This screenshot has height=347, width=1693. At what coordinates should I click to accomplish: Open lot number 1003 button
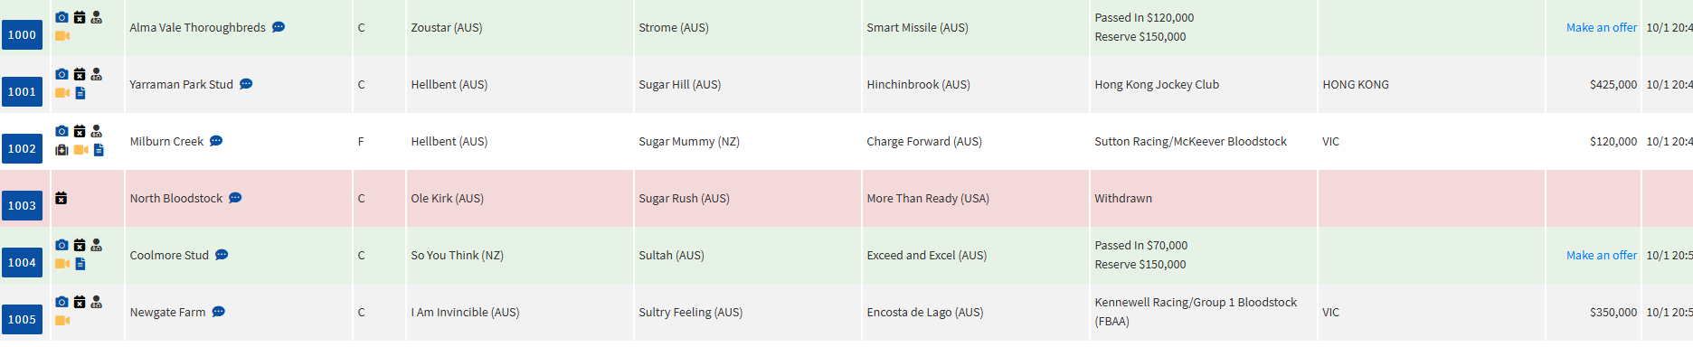22,205
